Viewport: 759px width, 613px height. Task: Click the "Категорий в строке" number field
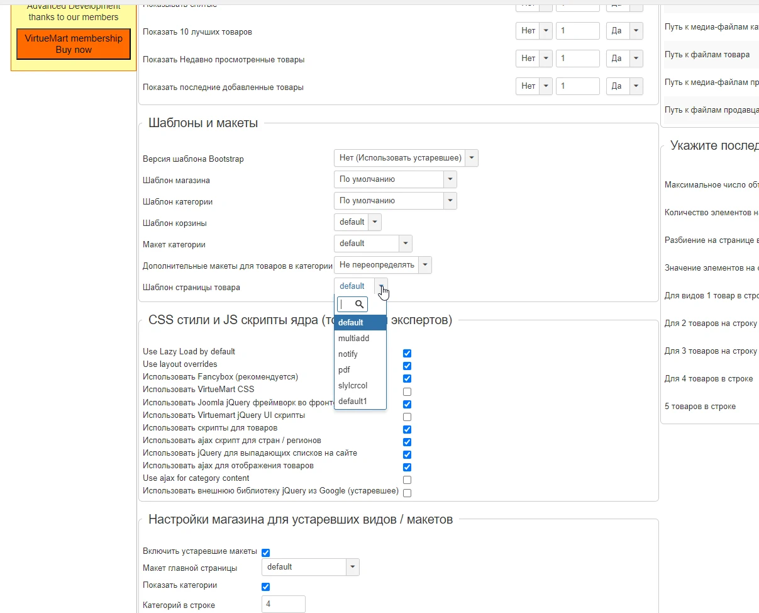point(283,604)
